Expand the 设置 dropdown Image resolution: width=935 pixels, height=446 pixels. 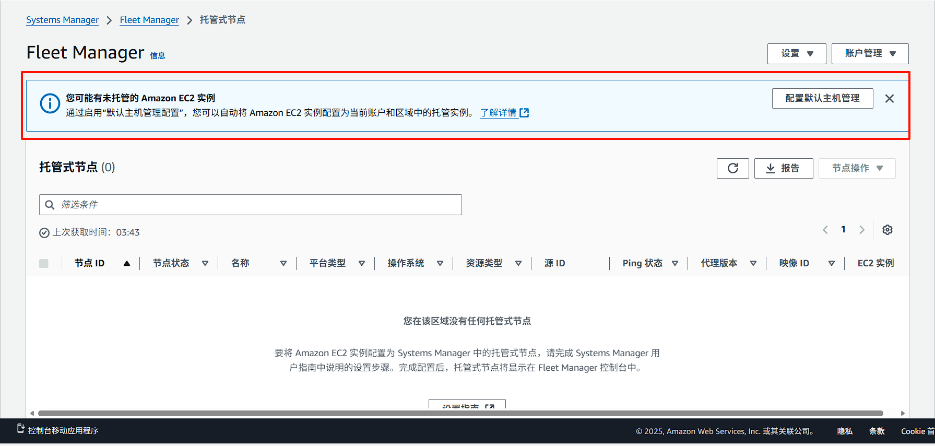[796, 54]
